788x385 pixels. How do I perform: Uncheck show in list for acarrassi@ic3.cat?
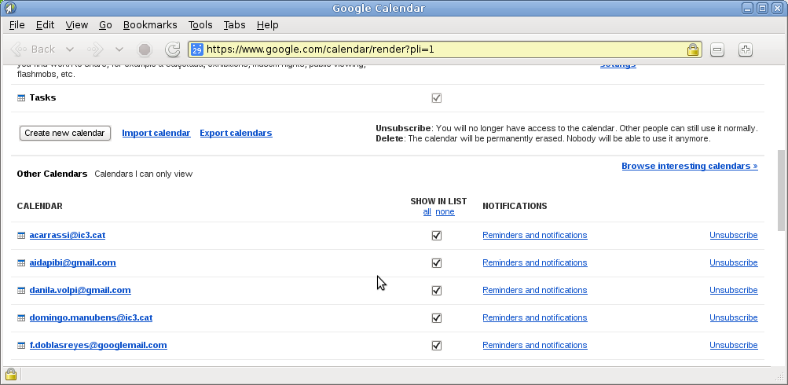(x=437, y=235)
